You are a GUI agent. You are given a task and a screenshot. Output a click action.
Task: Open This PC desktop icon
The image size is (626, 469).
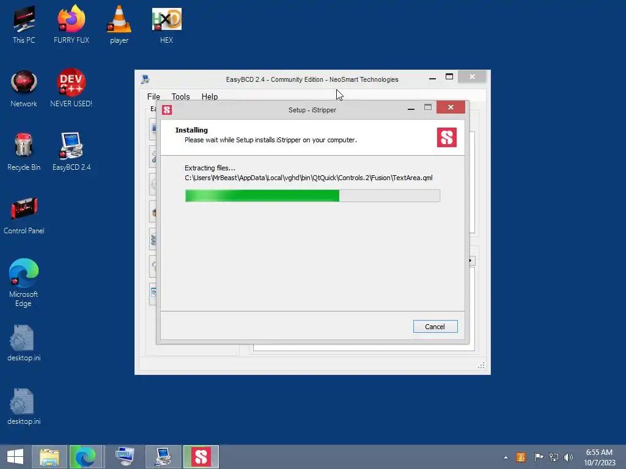[x=24, y=24]
